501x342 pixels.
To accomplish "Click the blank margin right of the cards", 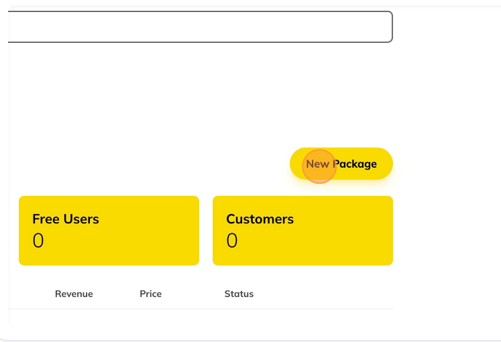I will click(447, 231).
